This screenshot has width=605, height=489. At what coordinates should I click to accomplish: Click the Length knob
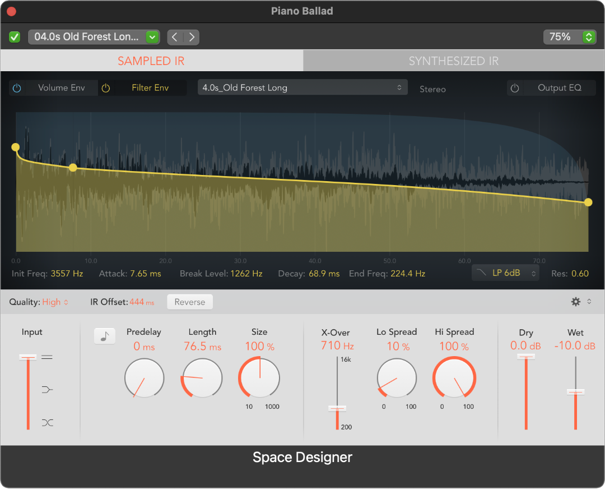202,378
